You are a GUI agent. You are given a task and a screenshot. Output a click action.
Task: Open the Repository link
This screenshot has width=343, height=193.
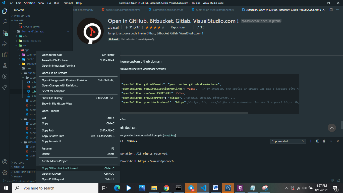point(178,27)
